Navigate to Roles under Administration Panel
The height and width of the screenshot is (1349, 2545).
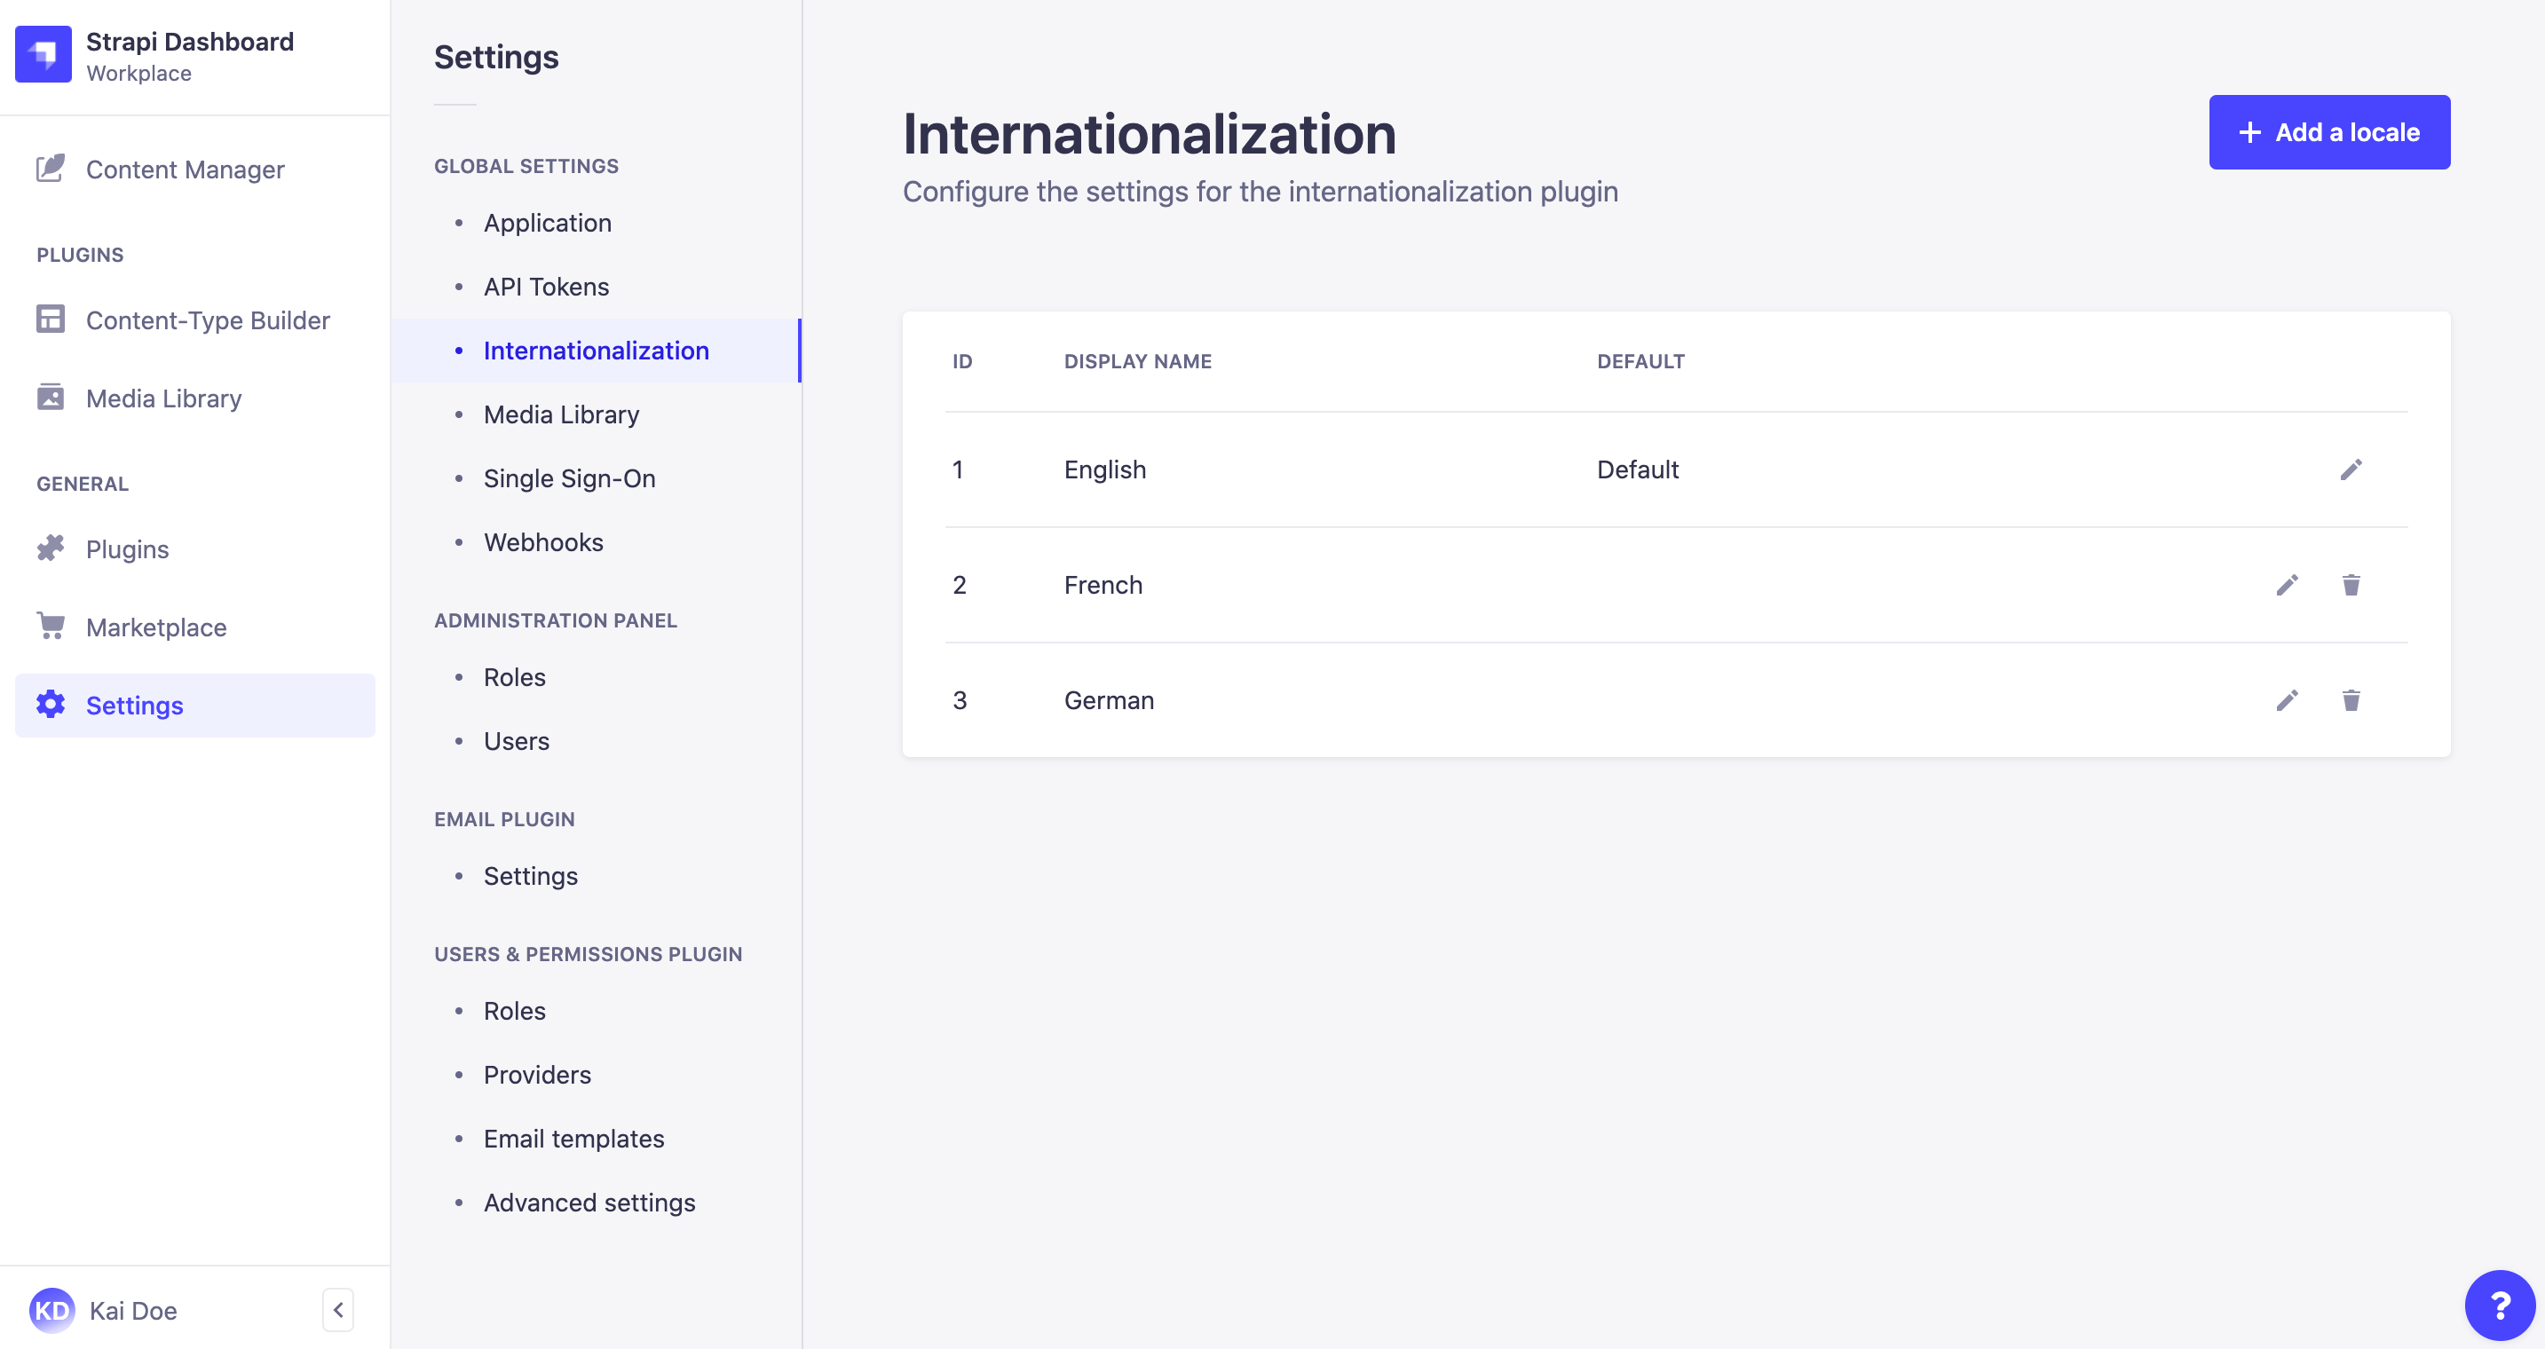click(515, 676)
